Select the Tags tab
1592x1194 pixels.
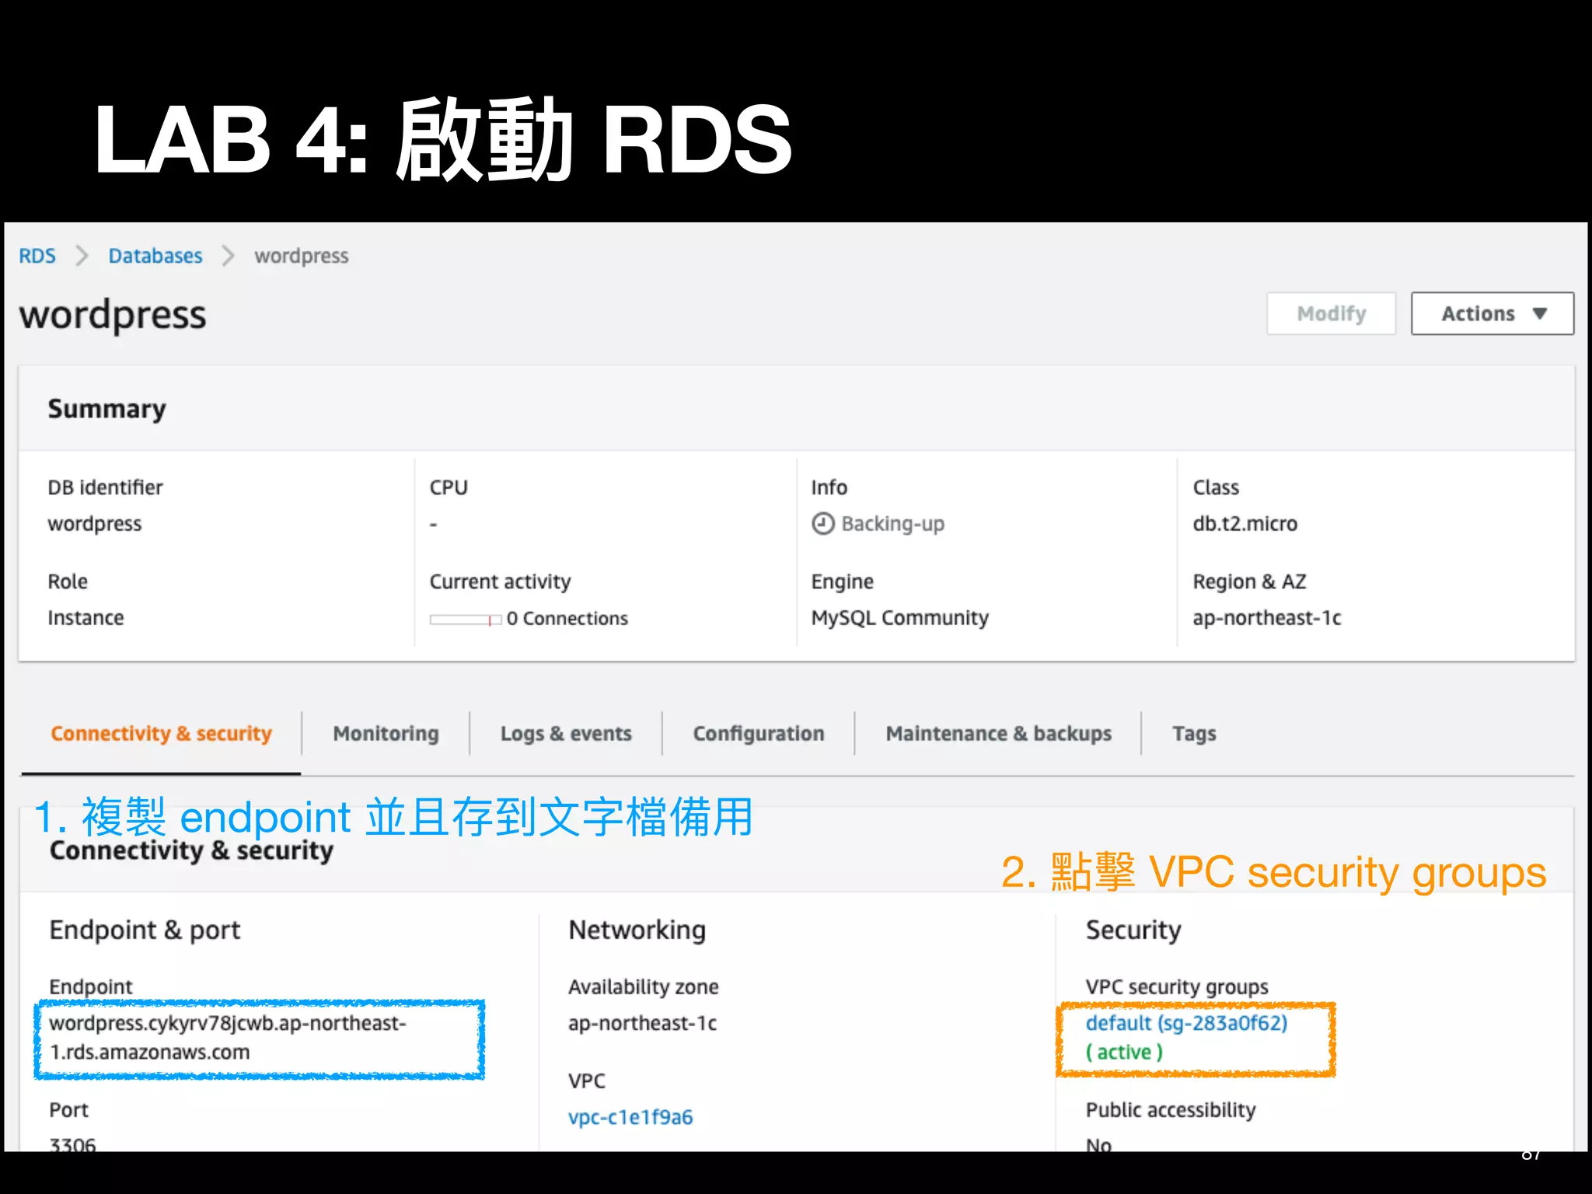(x=1194, y=734)
